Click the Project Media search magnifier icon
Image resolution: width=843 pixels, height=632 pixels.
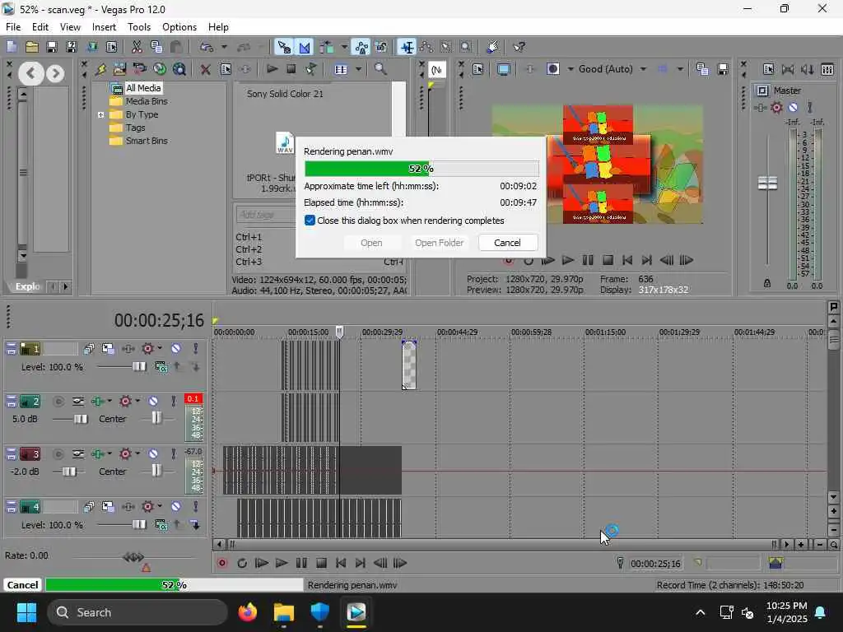point(380,69)
